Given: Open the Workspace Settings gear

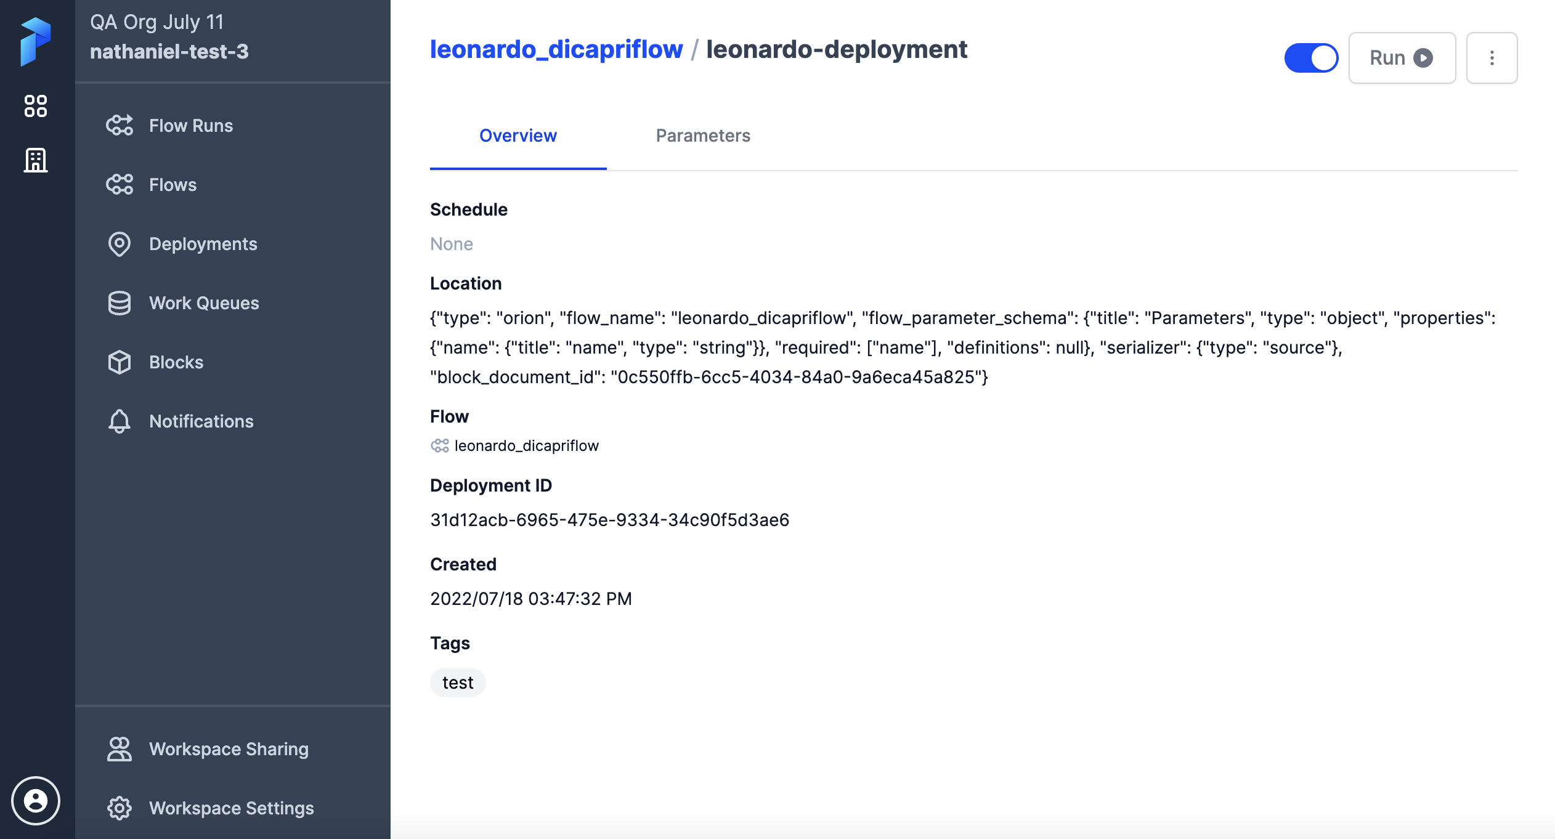Looking at the screenshot, I should (x=120, y=808).
